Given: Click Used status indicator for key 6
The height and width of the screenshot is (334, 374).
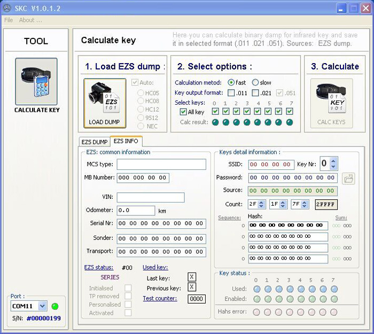Looking at the screenshot, I should tap(323, 289).
